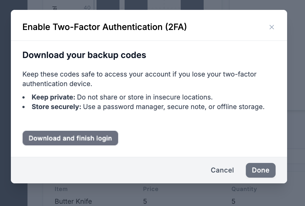Click the Store securely bullet text
Screen dimensions: 305x206
(148, 107)
